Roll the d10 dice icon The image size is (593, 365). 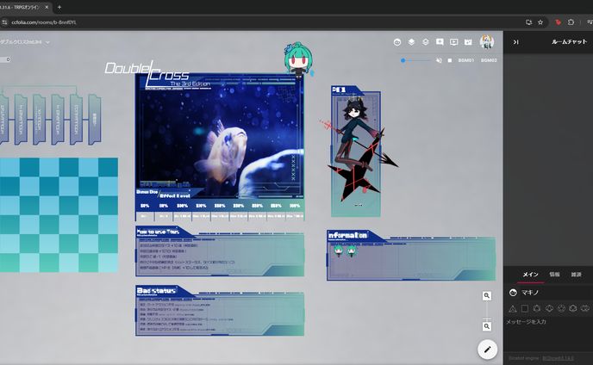[549, 309]
